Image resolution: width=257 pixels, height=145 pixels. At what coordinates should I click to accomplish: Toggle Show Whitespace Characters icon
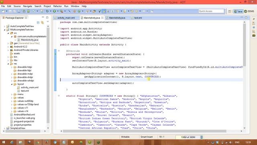click(112, 11)
